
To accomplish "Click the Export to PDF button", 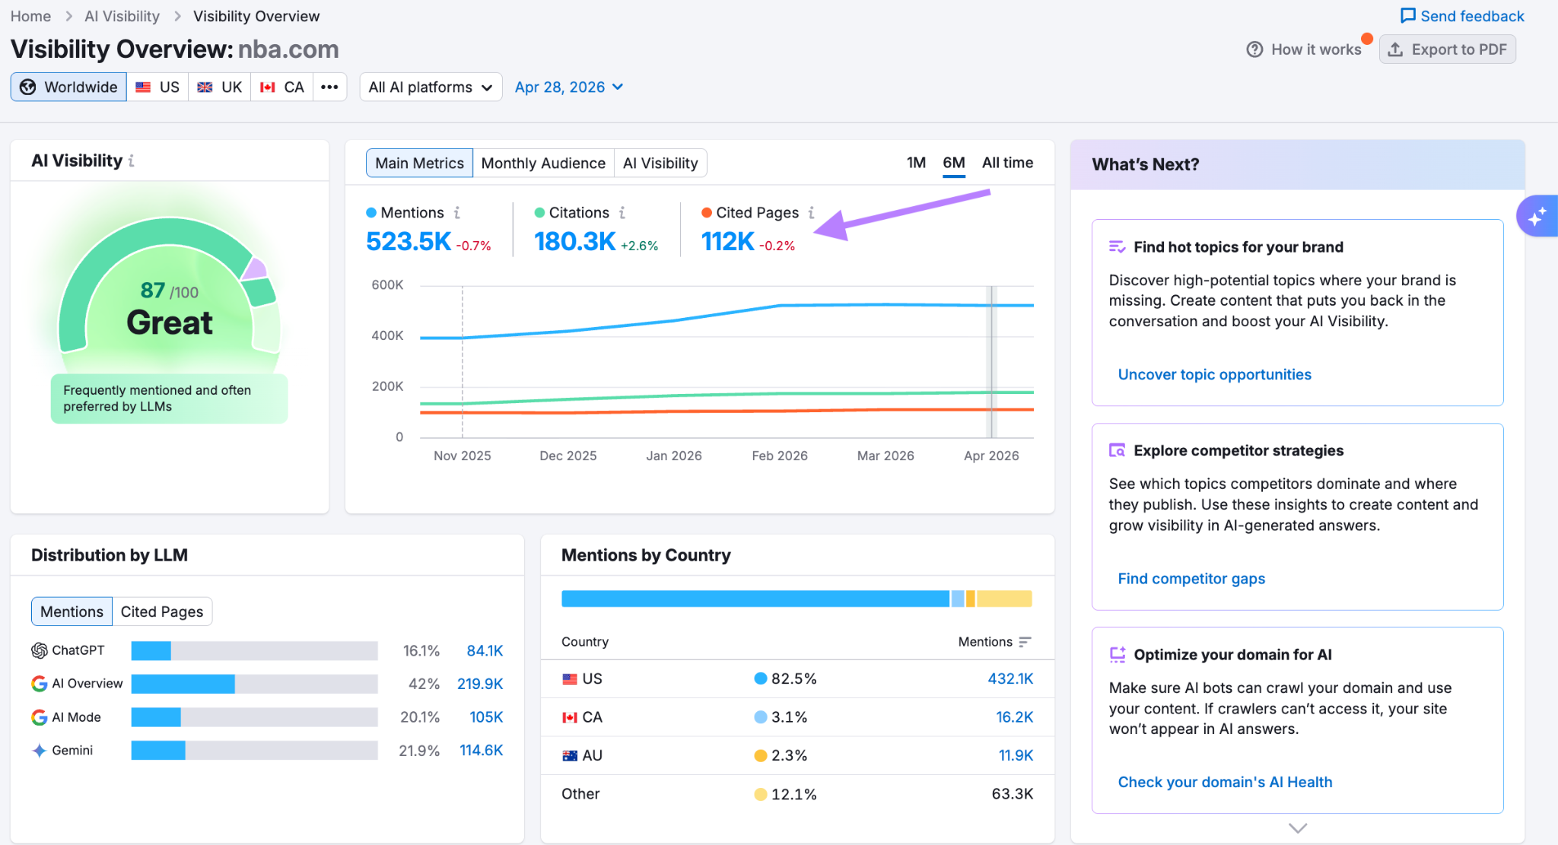I will coord(1448,49).
